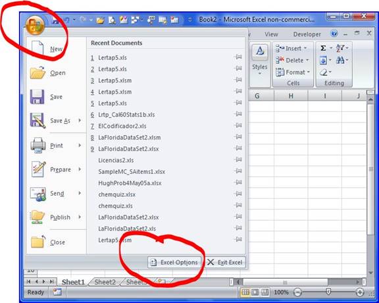Switch to the Developer ribbon tab
This screenshot has width=379, height=303.
(307, 34)
